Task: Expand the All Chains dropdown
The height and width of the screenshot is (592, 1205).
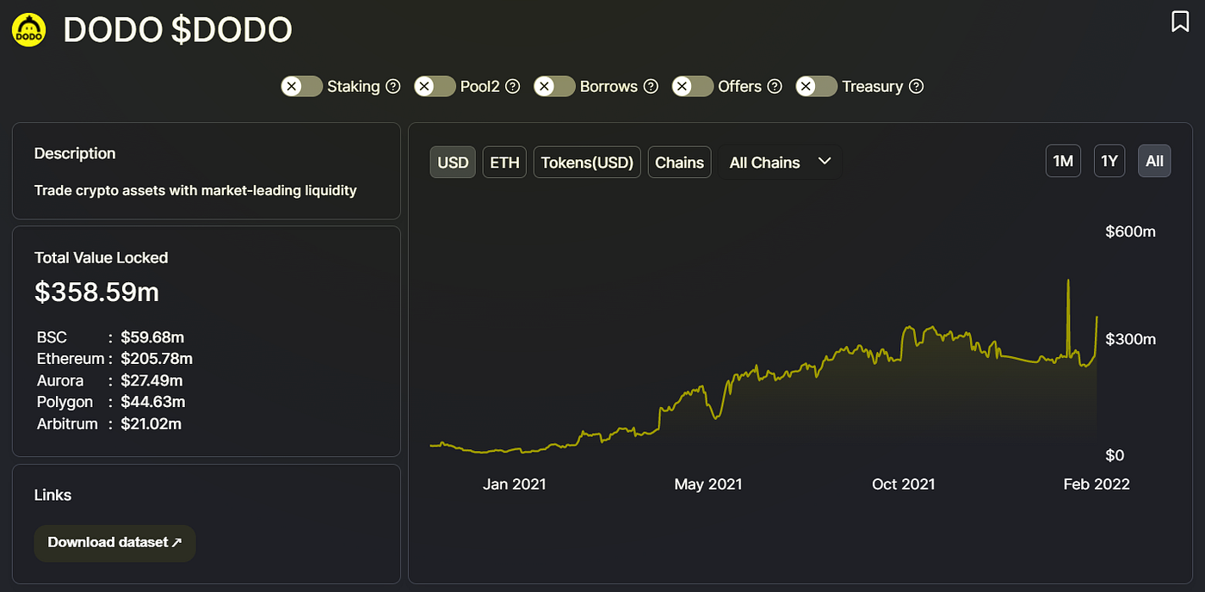Action: pos(781,162)
